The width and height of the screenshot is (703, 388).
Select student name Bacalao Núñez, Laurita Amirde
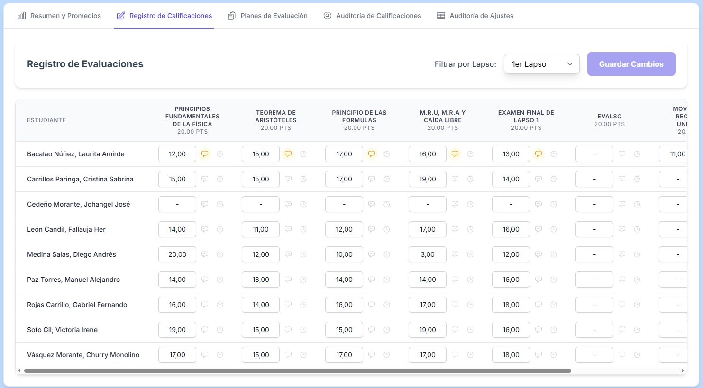76,154
